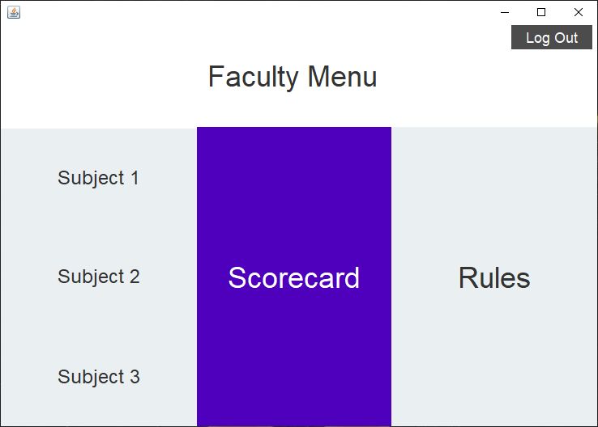Click the Subject 3 label

(x=98, y=377)
